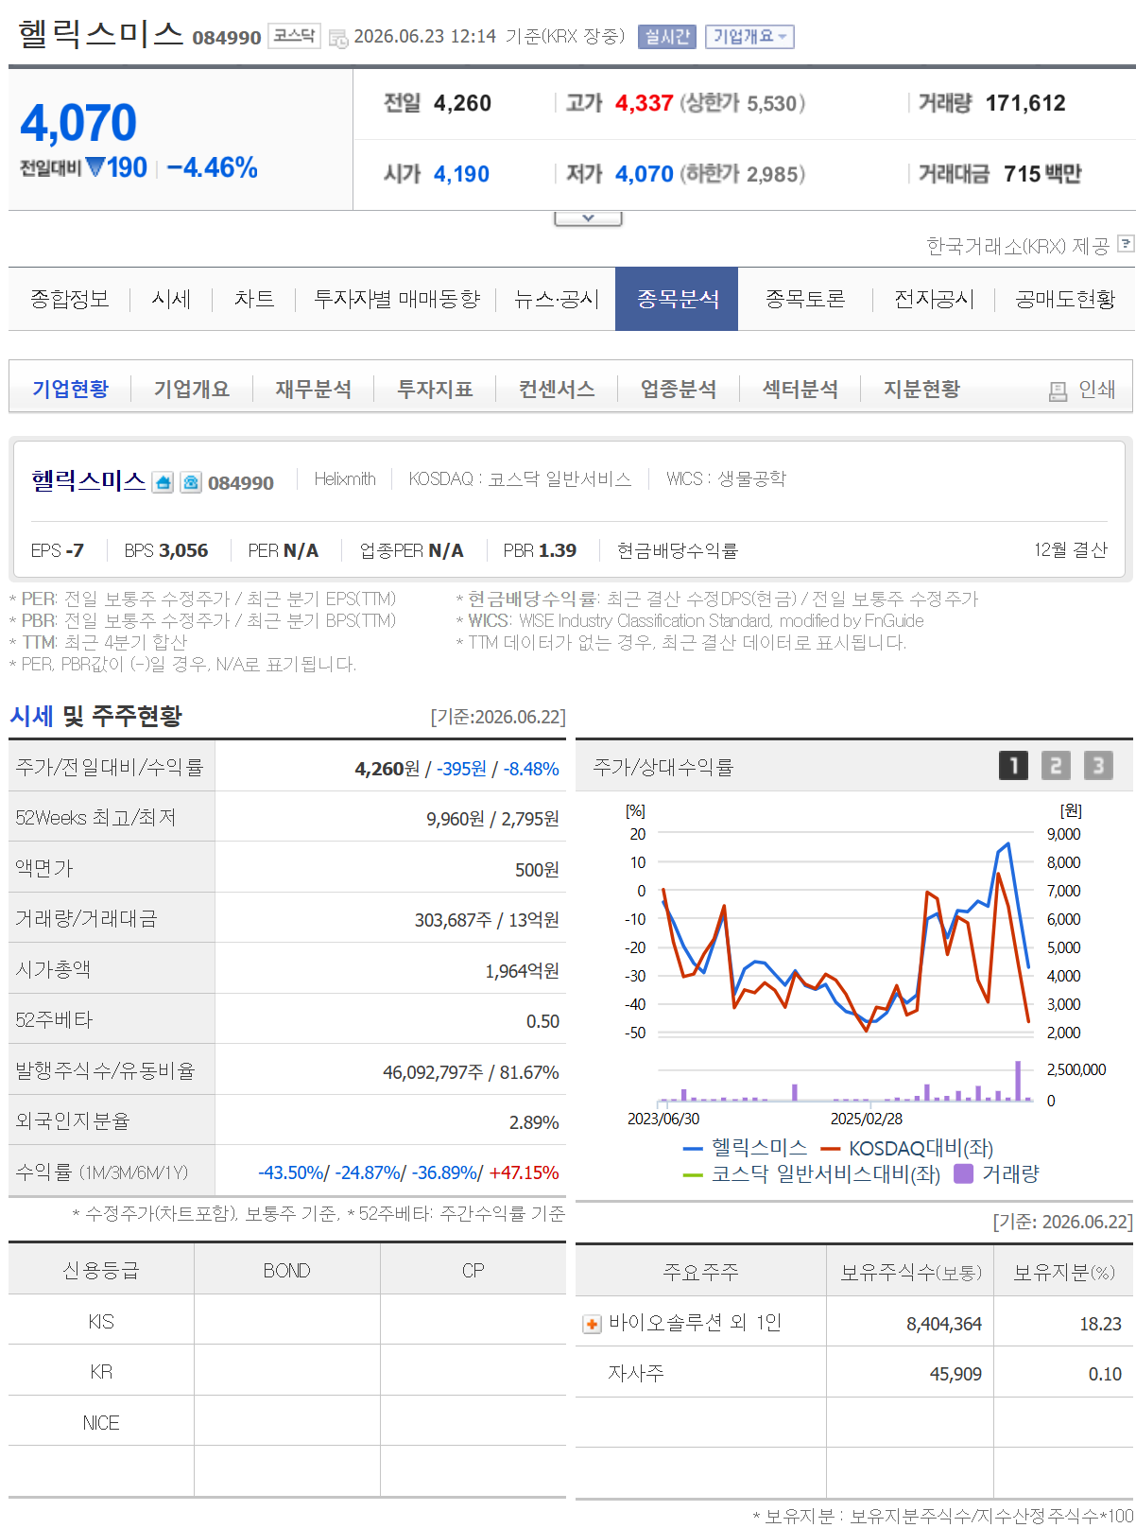Click the homepage icon next to 헬릭스미스
Screen dimensions: 1136x1528
pyautogui.click(x=164, y=482)
